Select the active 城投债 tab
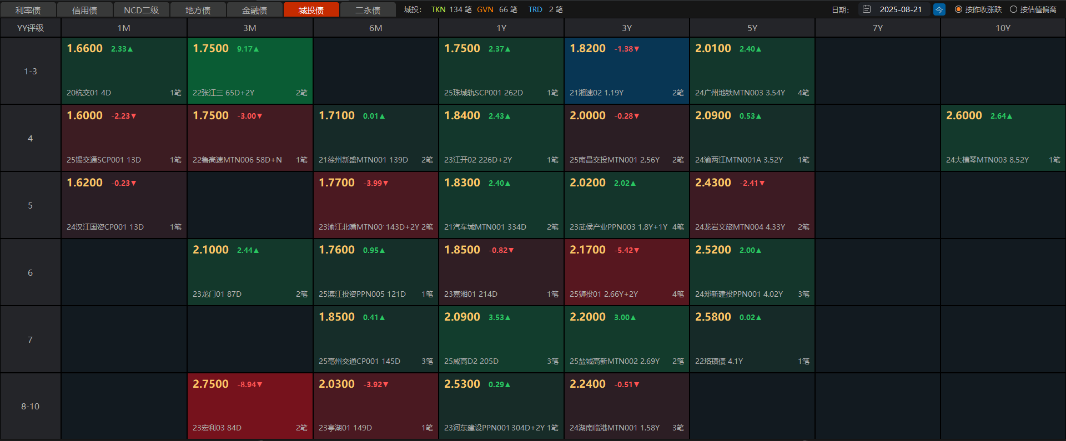This screenshot has height=441, width=1066. tap(311, 10)
